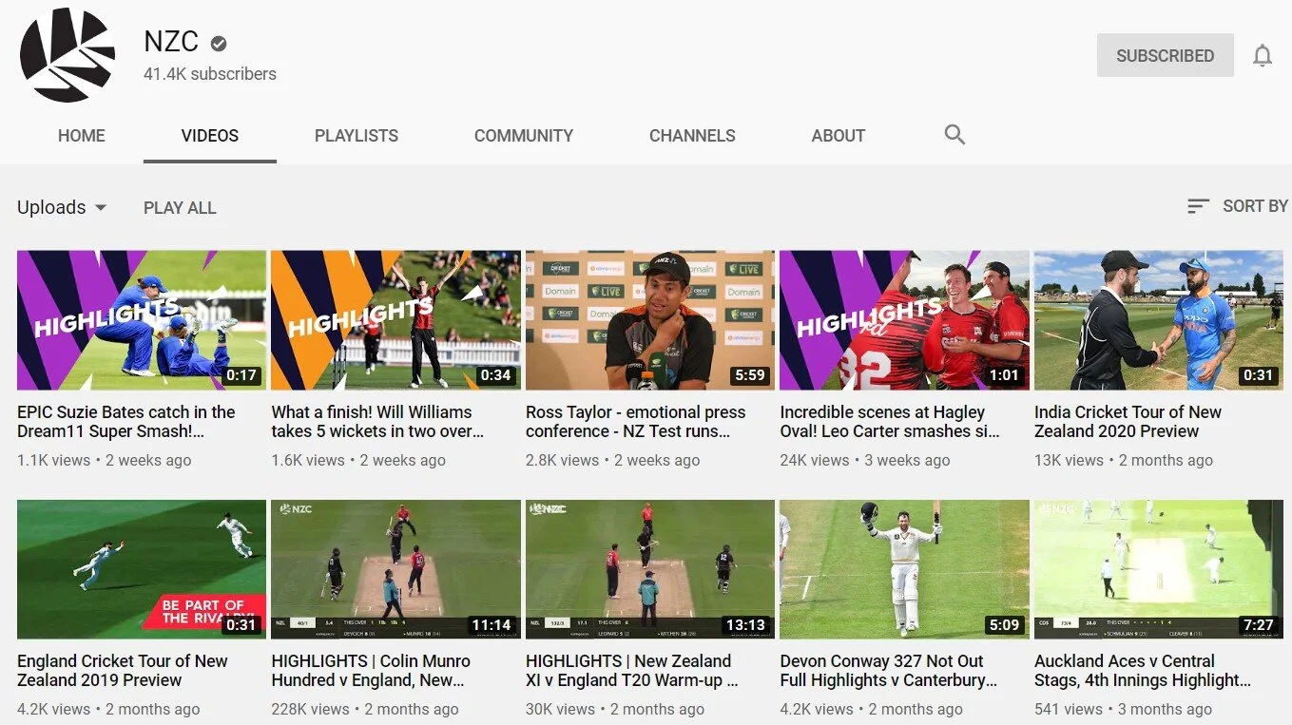1292x725 pixels.
Task: Click PLAY ALL uploads
Action: pos(180,207)
